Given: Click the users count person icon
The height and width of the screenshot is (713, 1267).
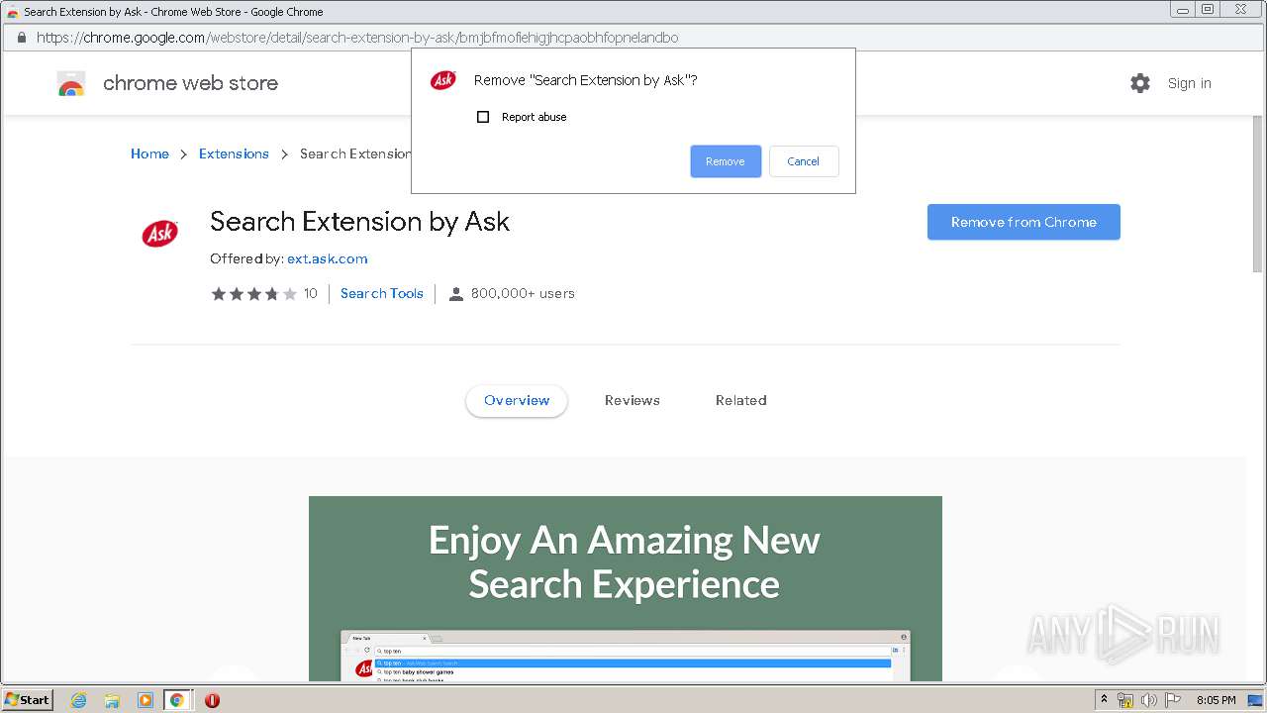Looking at the screenshot, I should coord(455,294).
